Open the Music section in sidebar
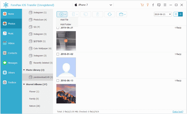 [11, 33]
